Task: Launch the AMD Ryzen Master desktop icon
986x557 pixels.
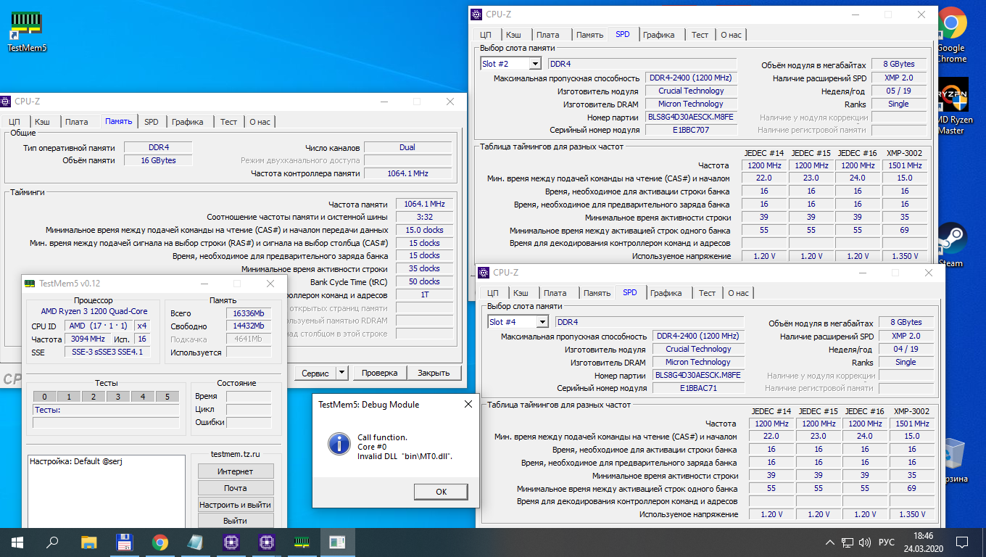Action: tap(951, 107)
